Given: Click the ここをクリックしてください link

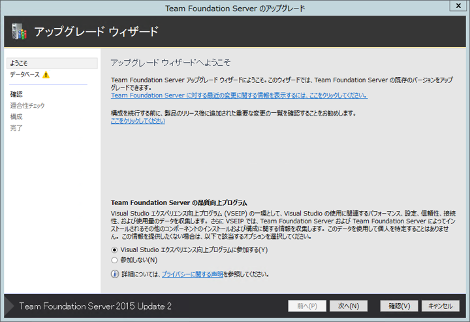Looking at the screenshot, I should click(138, 121).
